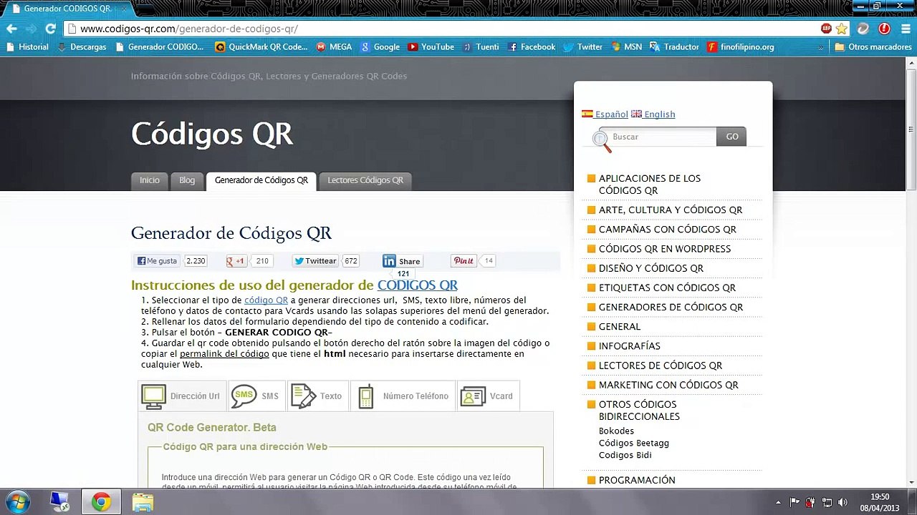Open the PROGRAMACIÓN category
917x515 pixels.
click(x=637, y=481)
